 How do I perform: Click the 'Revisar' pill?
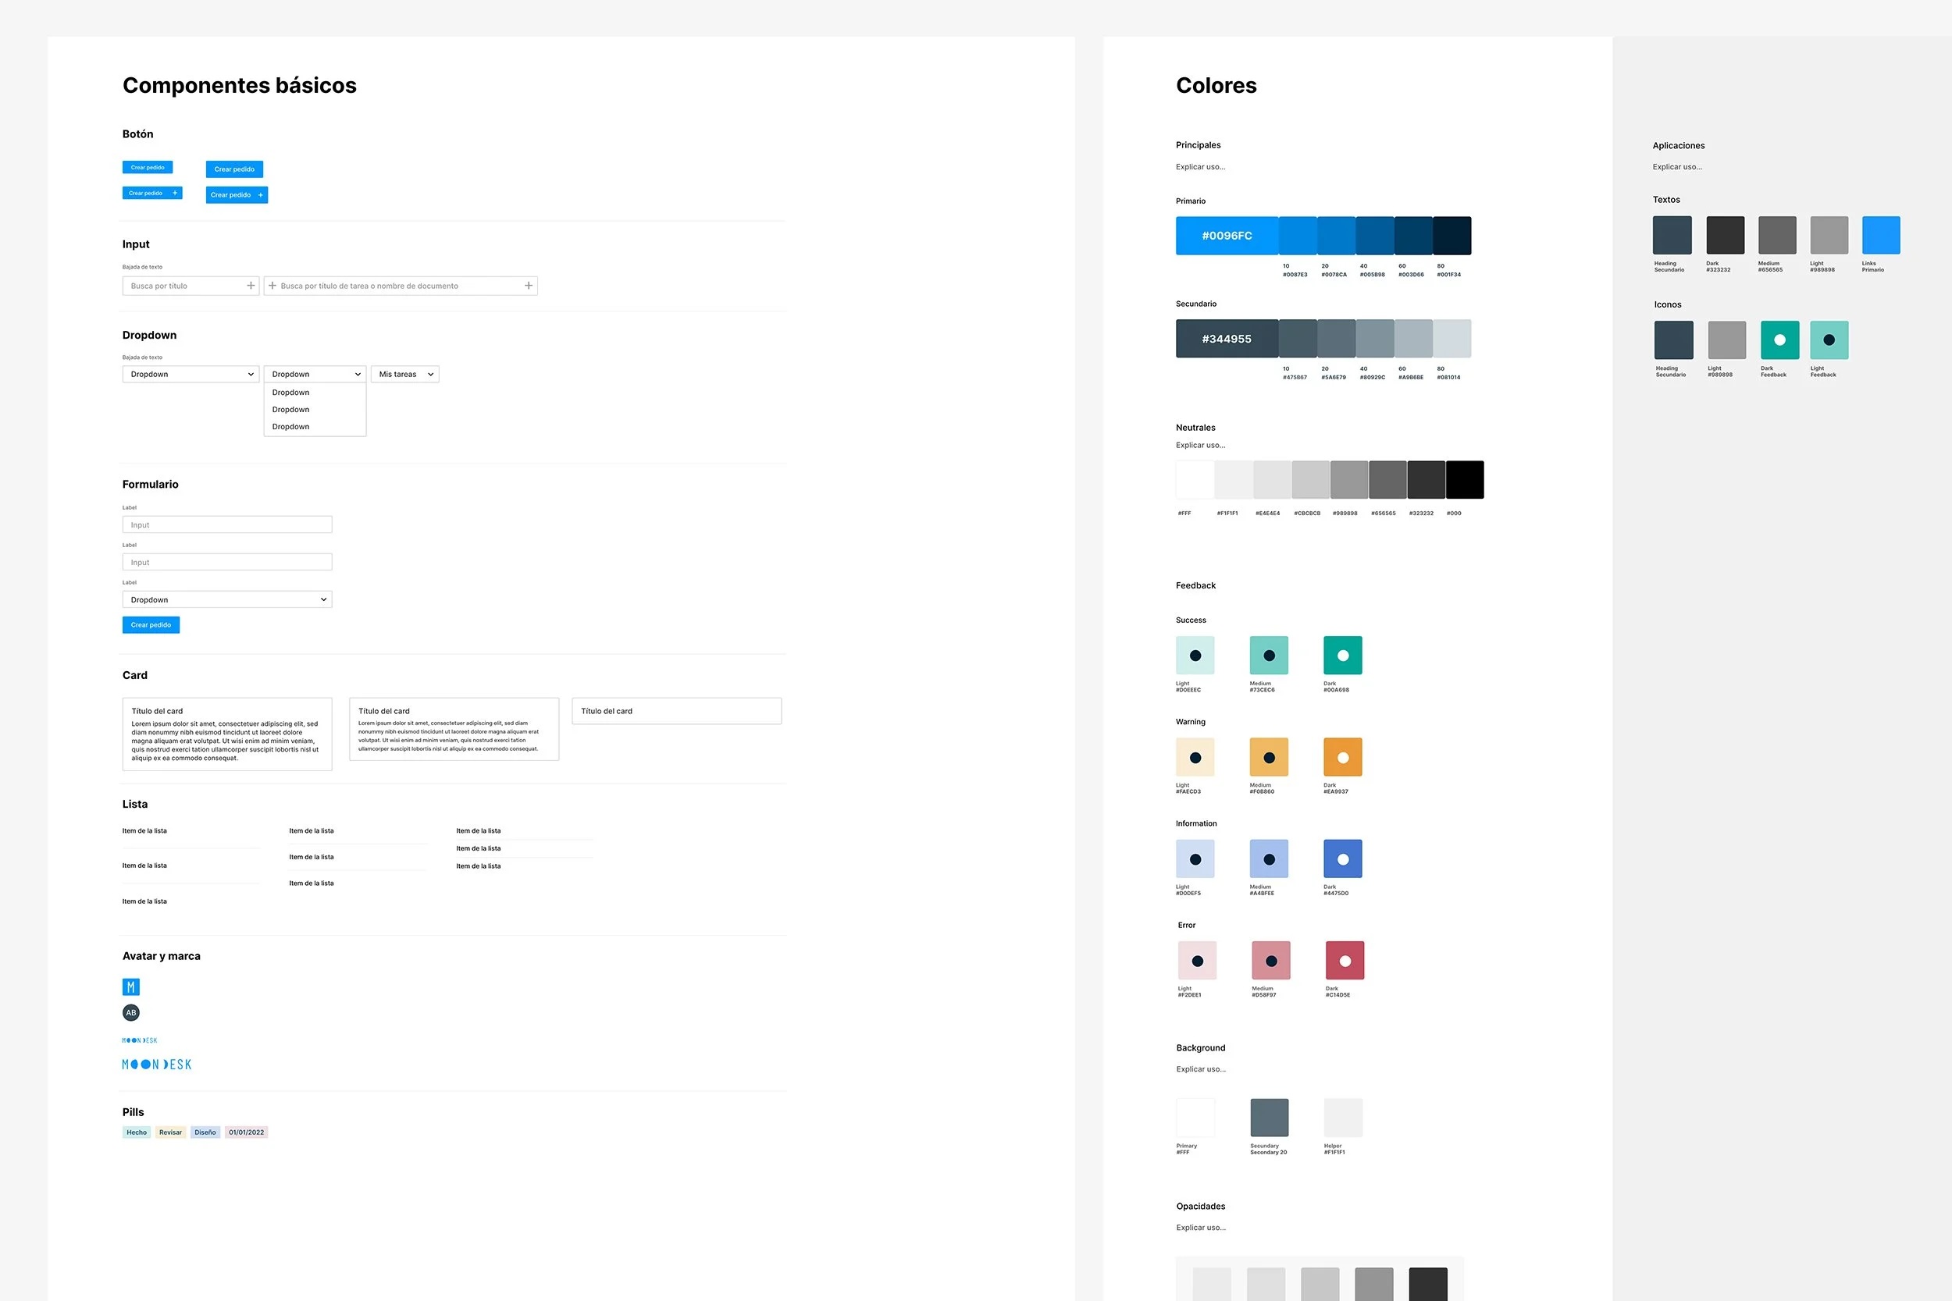tap(170, 1132)
